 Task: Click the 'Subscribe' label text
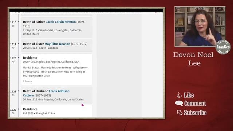pos(195,112)
